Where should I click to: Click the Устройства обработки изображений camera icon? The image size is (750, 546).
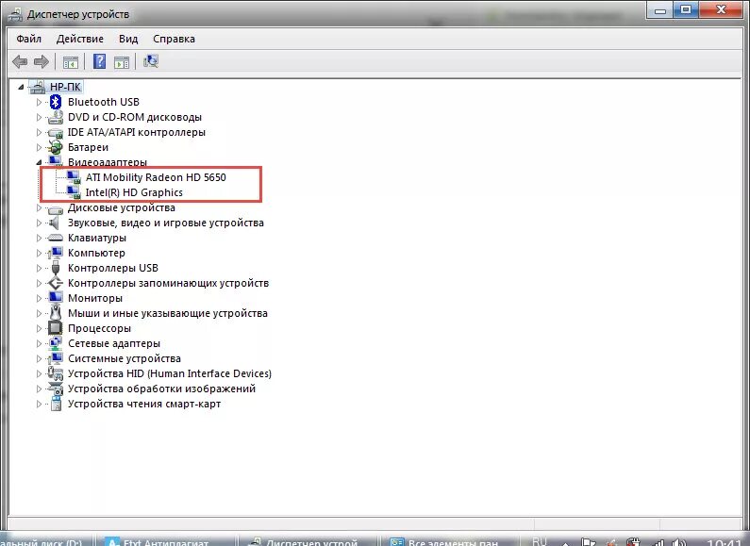pos(56,389)
